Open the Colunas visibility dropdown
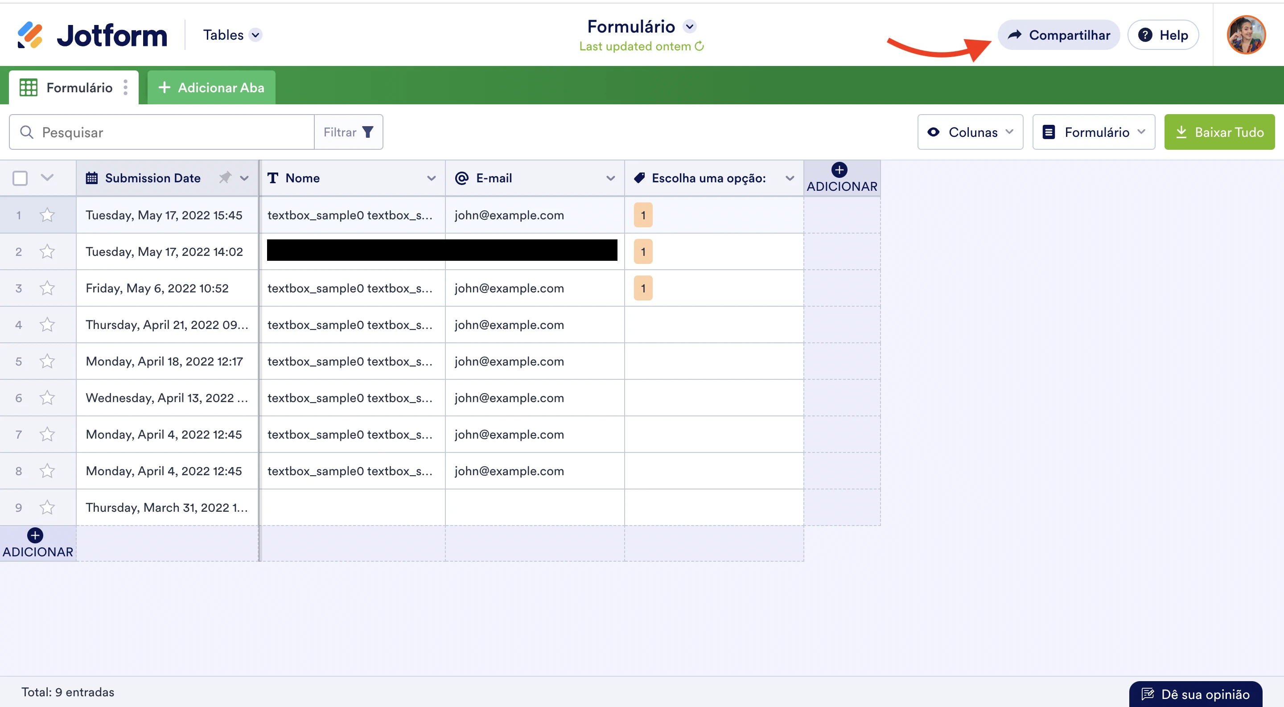1284x707 pixels. 970,132
